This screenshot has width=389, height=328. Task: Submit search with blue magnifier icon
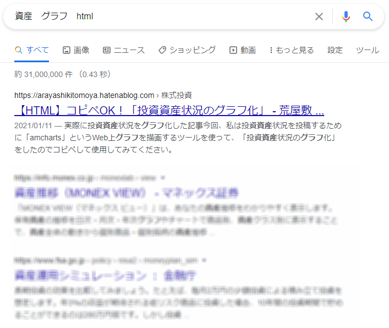click(x=368, y=17)
